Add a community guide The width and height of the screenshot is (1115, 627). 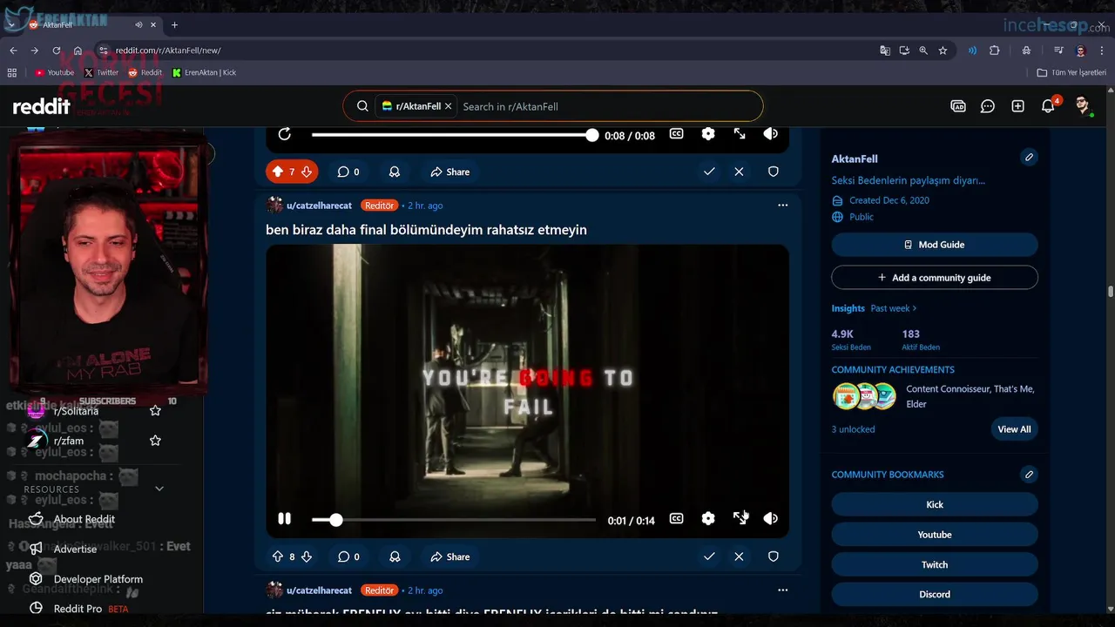pos(935,278)
